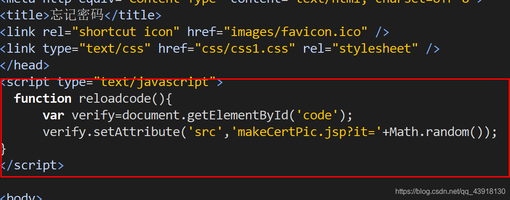Click the closing </title> tag
The height and width of the screenshot is (200, 510).
pos(132,15)
